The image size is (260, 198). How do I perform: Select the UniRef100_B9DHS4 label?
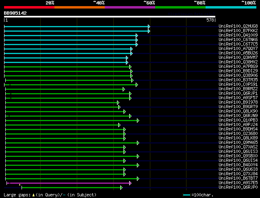tap(238, 129)
